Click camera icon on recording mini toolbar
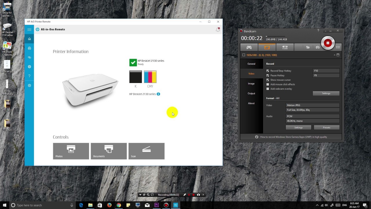Image resolution: width=371 pixels, height=209 pixels. coord(199,195)
